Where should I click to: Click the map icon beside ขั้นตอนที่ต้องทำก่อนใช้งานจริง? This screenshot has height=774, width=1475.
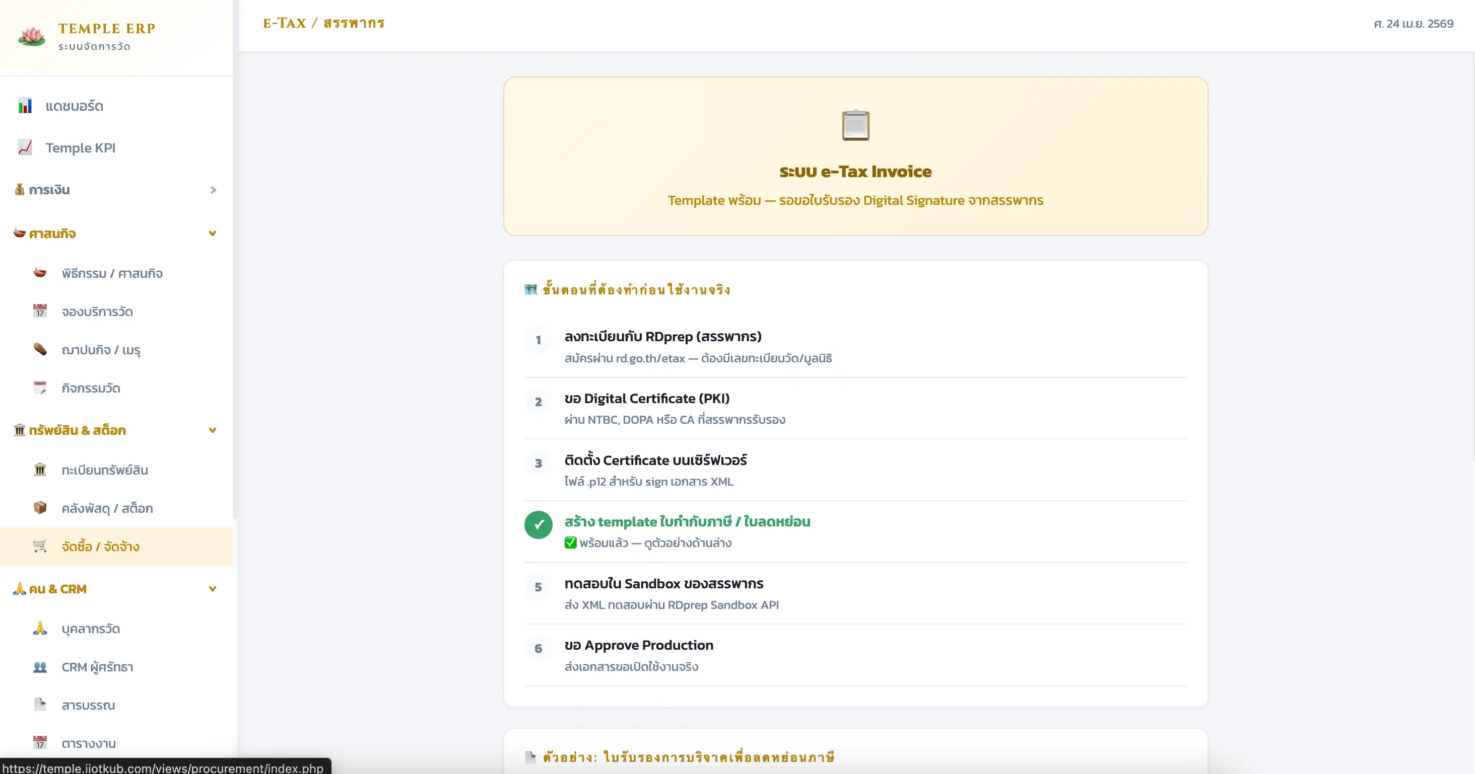[x=531, y=289]
